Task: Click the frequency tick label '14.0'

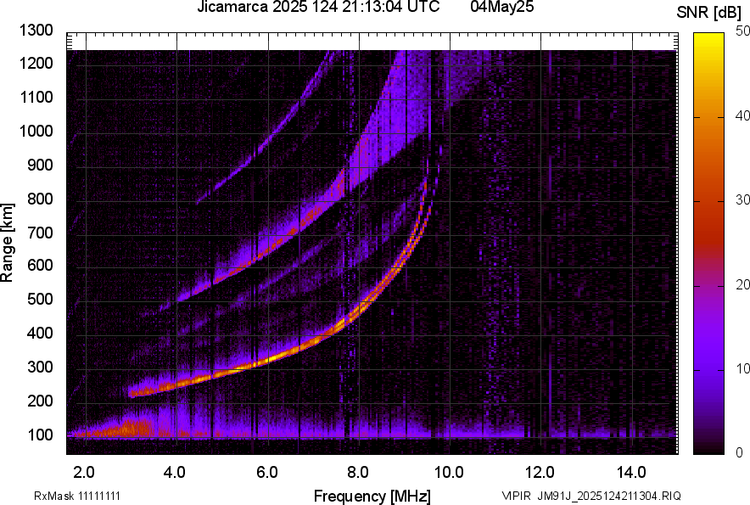Action: coord(631,473)
